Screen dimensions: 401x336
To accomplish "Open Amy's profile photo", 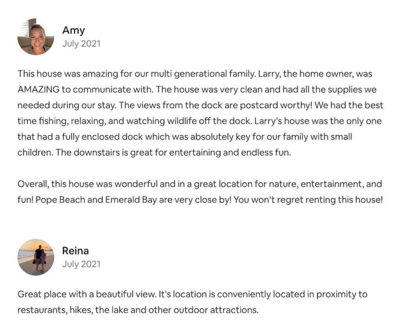I will tap(36, 36).
